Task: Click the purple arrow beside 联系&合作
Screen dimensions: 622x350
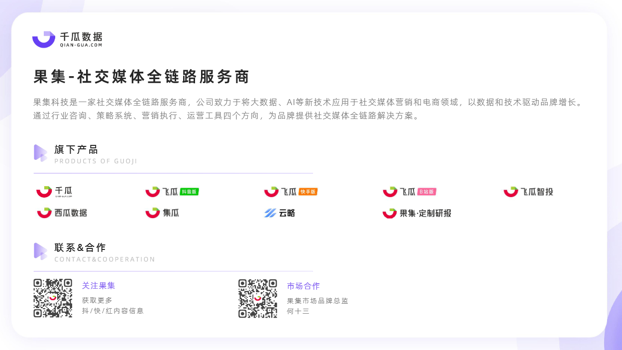Action: point(40,251)
